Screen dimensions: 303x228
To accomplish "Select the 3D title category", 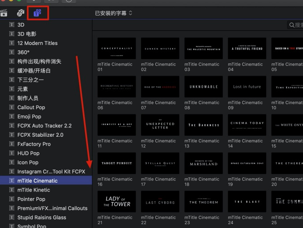I will click(46, 25).
